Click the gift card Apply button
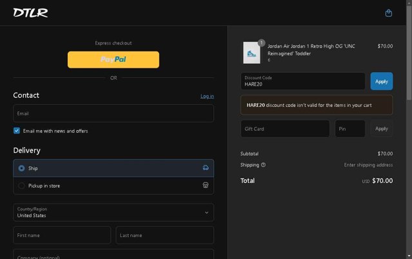Screen dimensions: 412x259 tap(382, 129)
